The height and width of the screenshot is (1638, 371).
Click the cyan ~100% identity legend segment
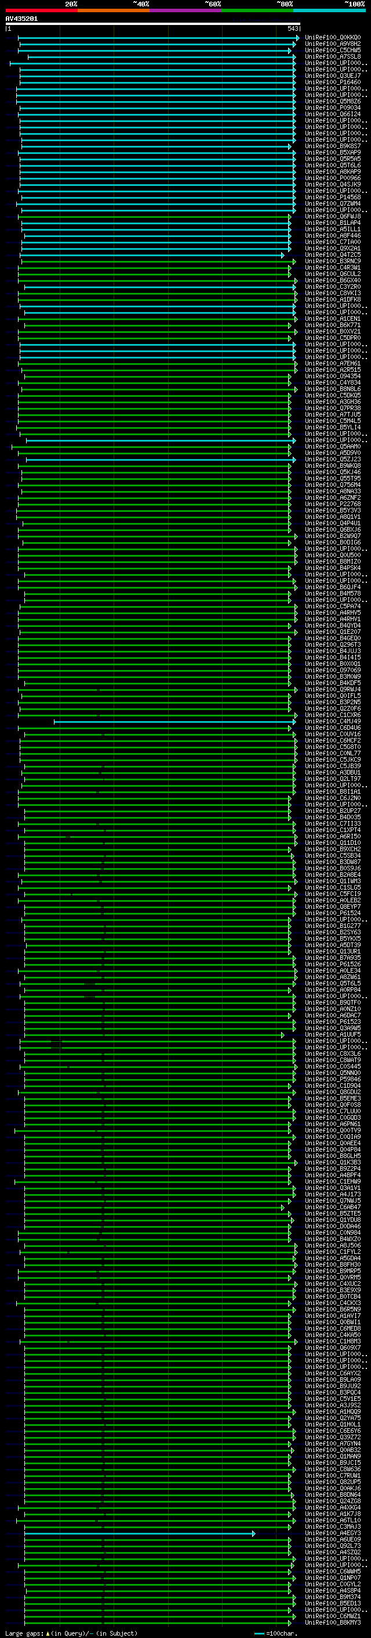click(329, 10)
